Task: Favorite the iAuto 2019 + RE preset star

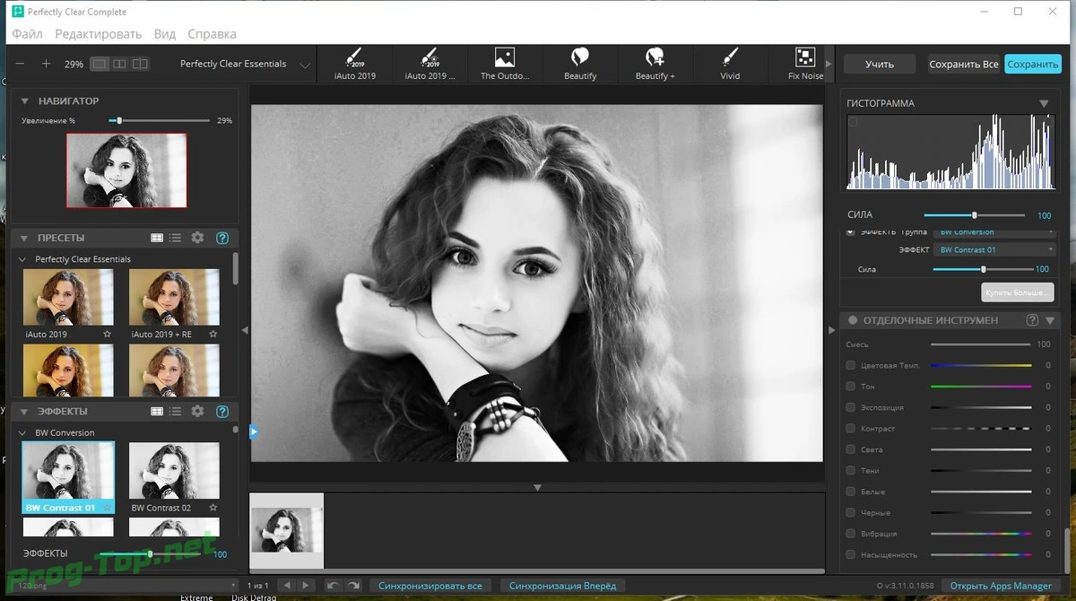Action: pos(213,334)
